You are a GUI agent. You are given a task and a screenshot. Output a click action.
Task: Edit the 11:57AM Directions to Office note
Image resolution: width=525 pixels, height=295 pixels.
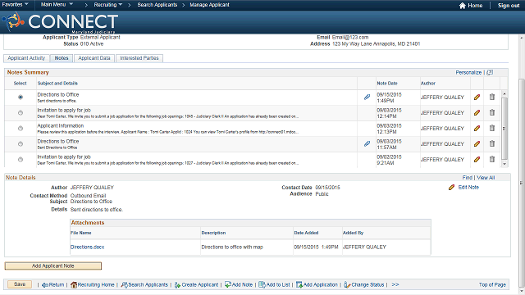point(477,144)
